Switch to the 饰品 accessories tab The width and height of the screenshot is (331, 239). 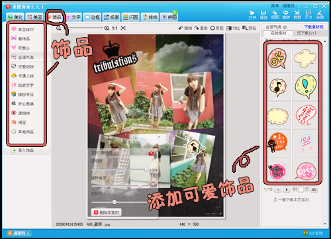coord(55,17)
